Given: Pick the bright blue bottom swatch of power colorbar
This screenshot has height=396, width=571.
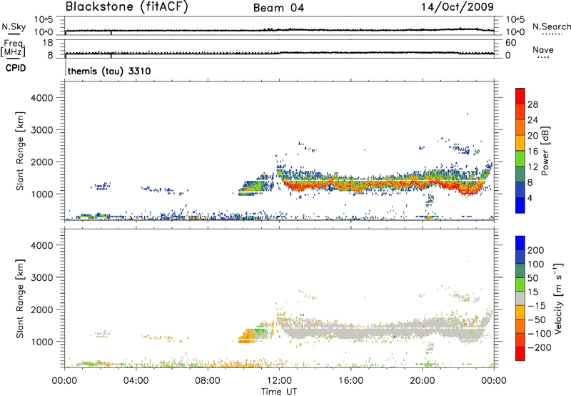Looking at the screenshot, I should pyautogui.click(x=520, y=205).
